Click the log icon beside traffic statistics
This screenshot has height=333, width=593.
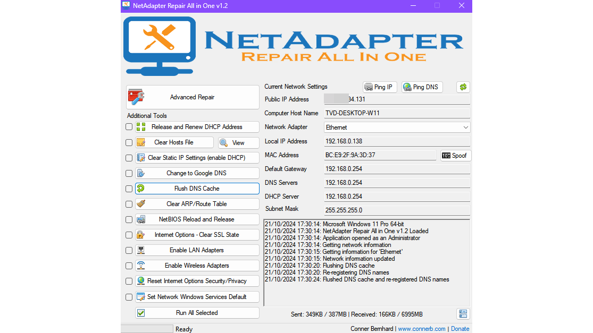pyautogui.click(x=463, y=314)
